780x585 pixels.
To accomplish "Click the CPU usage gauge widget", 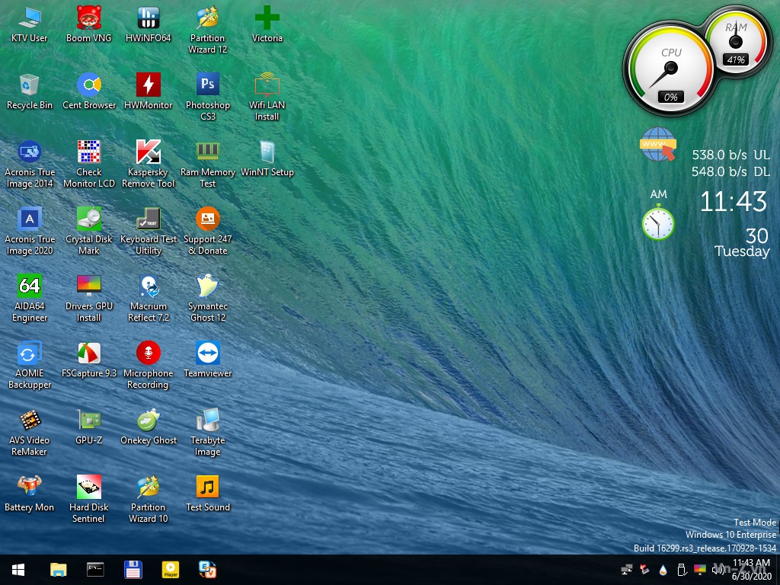I will pyautogui.click(x=669, y=70).
